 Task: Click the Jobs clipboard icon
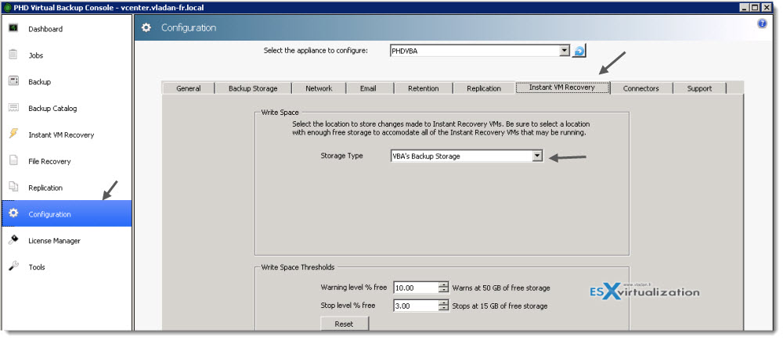[x=13, y=55]
